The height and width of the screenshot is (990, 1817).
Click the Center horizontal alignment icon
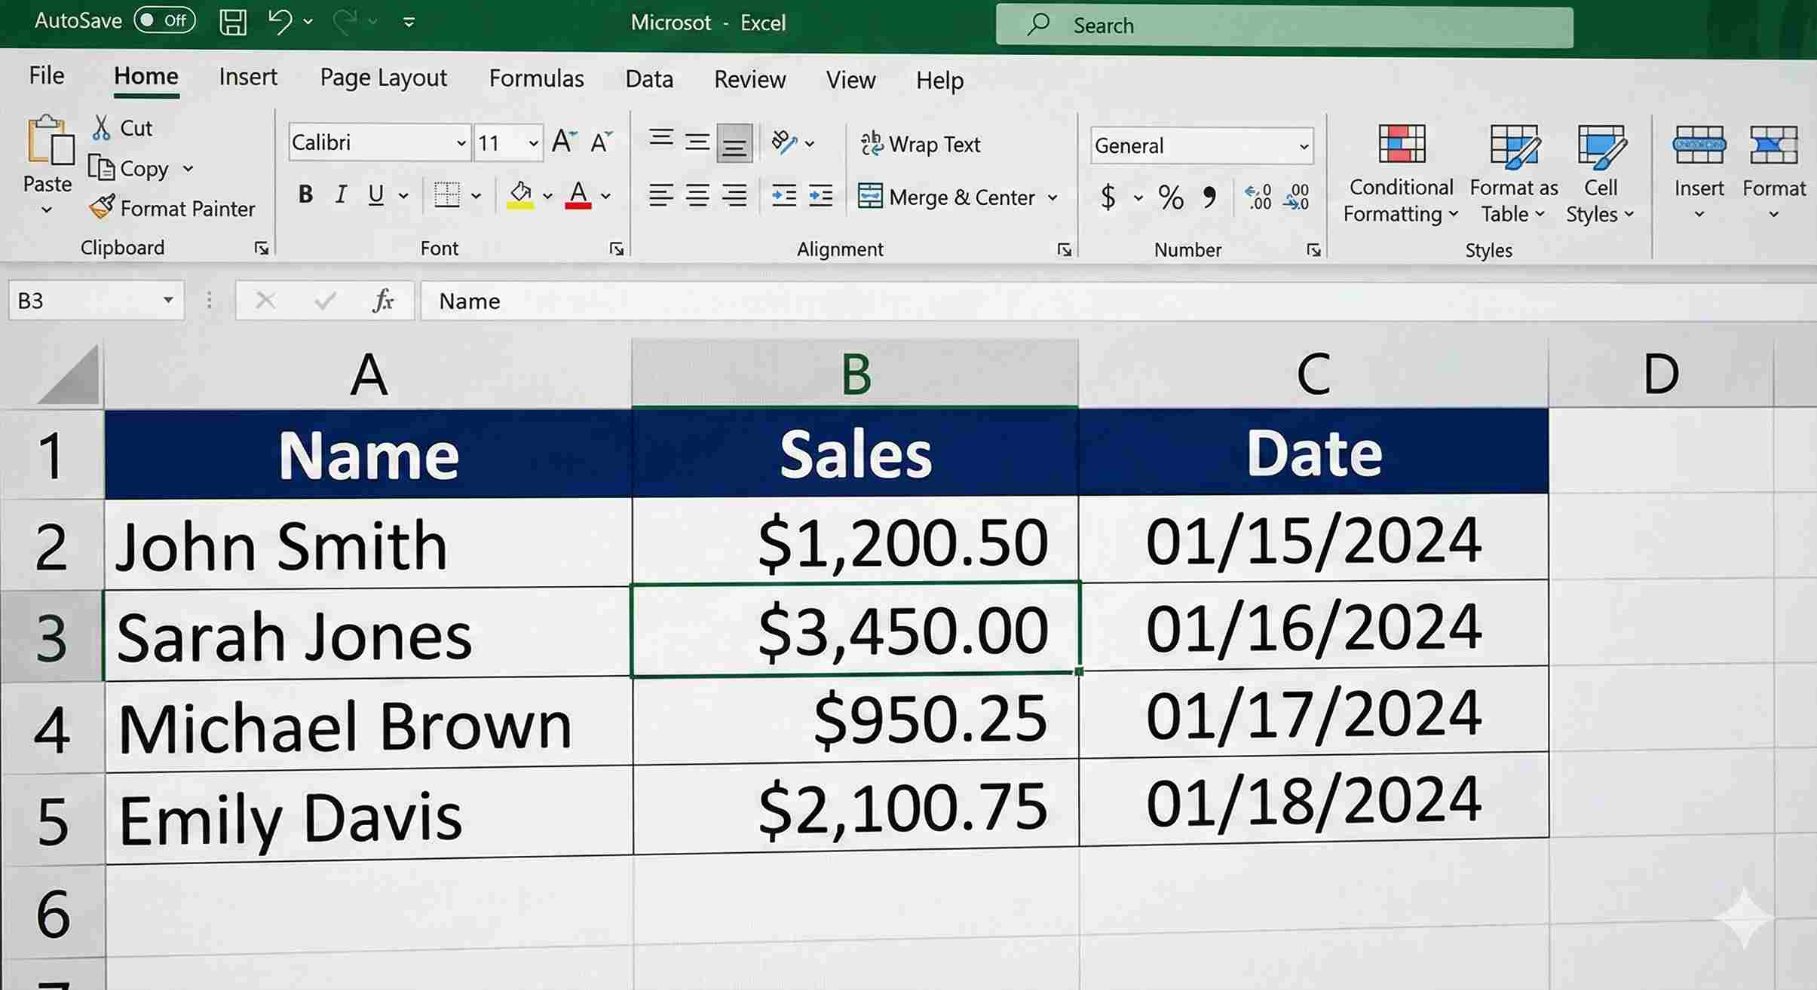(697, 196)
